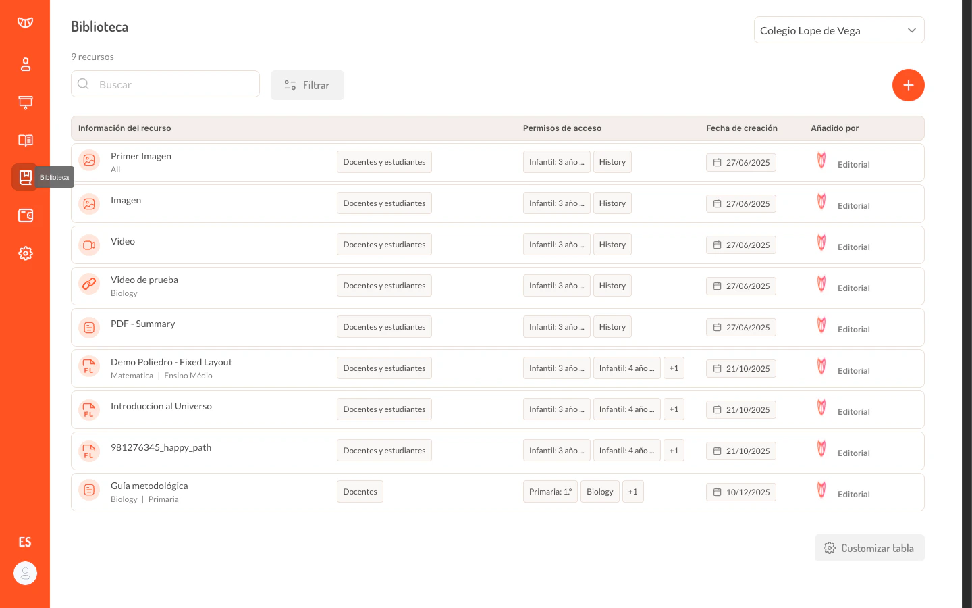The width and height of the screenshot is (972, 608).
Task: Expand +1 permissions in Demo Poliedro row
Action: pos(674,368)
